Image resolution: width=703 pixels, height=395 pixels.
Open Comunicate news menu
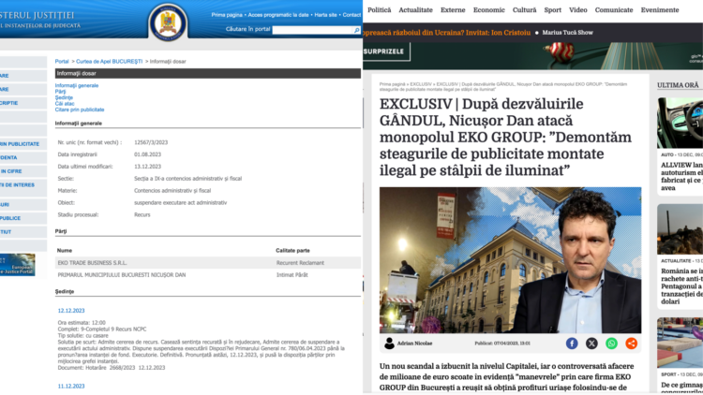tap(614, 10)
